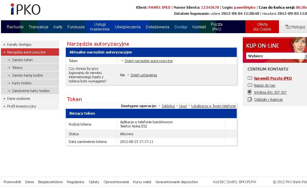Click the last successful login time 2012-09-04 11:30:40
307x188 pixels.
240,14
